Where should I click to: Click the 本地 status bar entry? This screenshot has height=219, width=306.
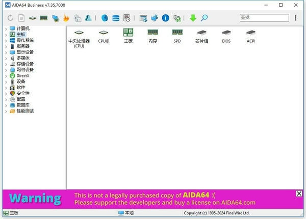pos(126,213)
